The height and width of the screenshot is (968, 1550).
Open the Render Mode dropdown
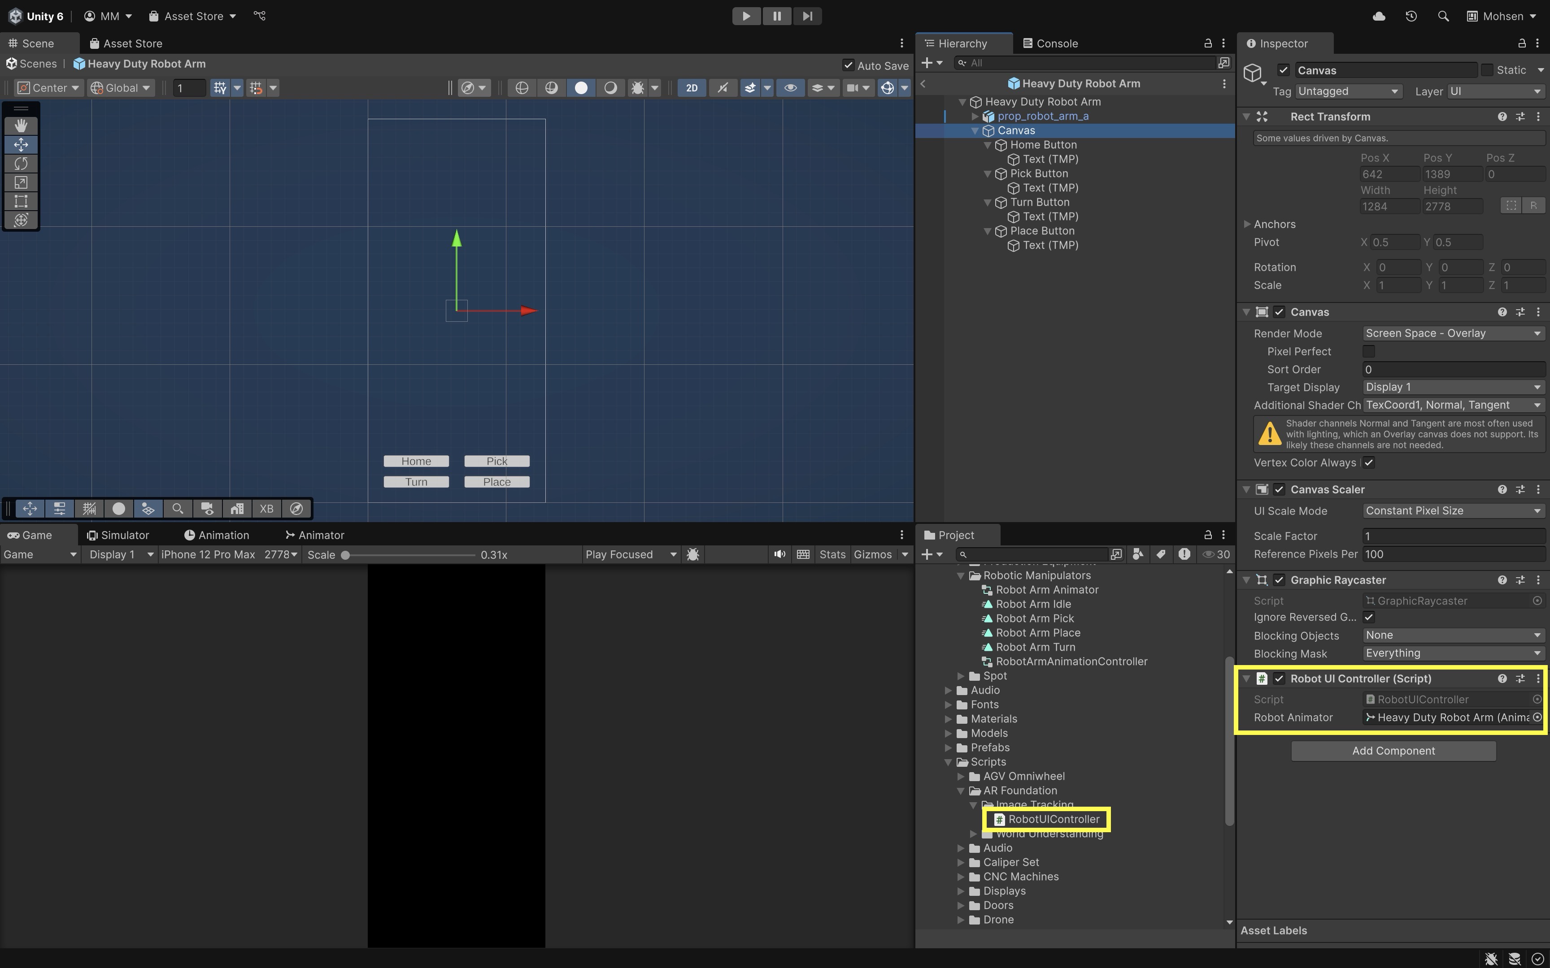tap(1451, 333)
